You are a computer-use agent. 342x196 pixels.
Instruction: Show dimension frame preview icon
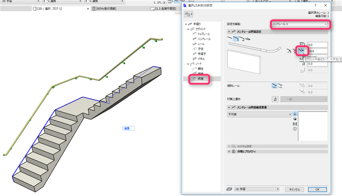pos(295,124)
